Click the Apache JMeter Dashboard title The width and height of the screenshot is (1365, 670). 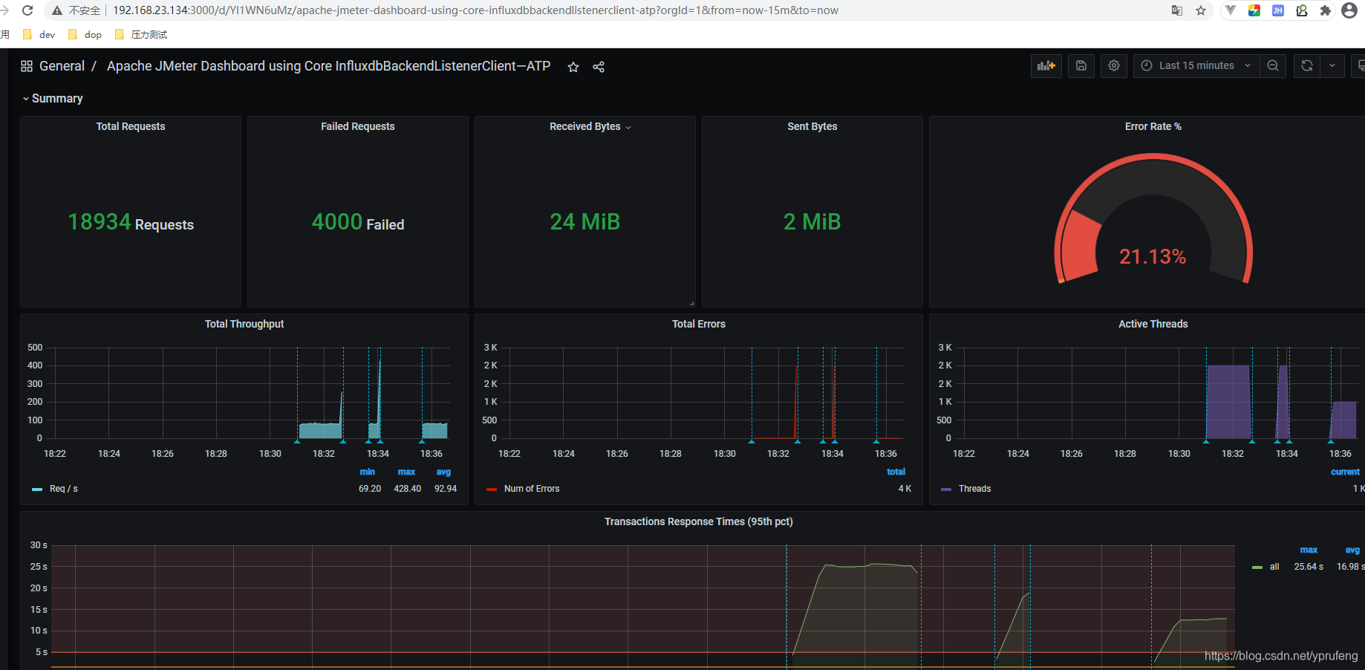tap(328, 66)
